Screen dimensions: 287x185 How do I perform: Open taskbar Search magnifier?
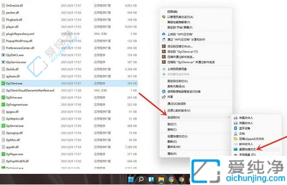click(x=141, y=179)
